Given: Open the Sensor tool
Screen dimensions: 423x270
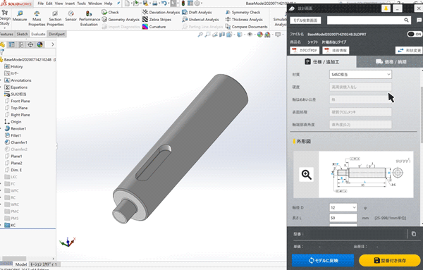Looking at the screenshot, I should click(70, 16).
